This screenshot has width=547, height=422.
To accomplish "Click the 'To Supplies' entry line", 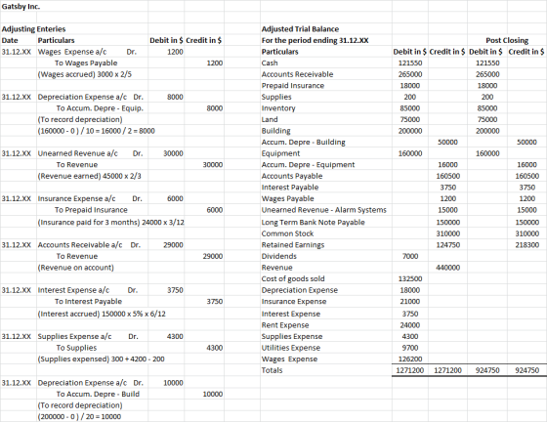I will coord(76,348).
